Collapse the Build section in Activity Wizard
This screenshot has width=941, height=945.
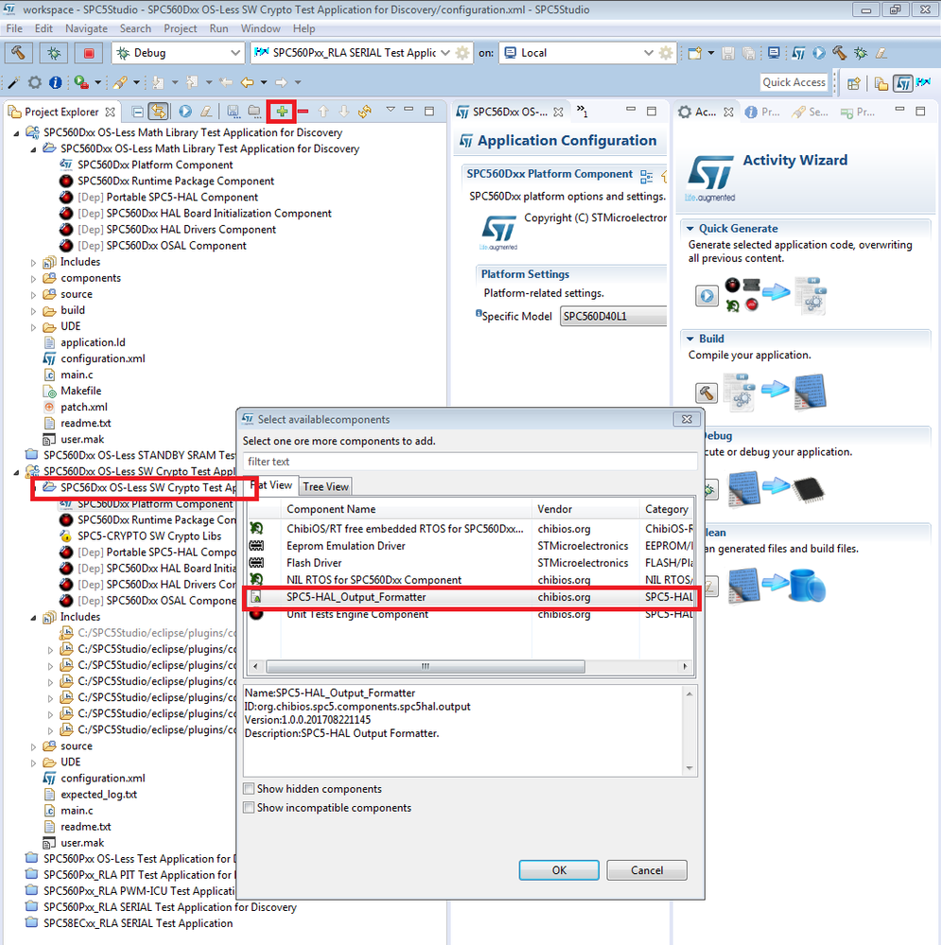pyautogui.click(x=690, y=339)
